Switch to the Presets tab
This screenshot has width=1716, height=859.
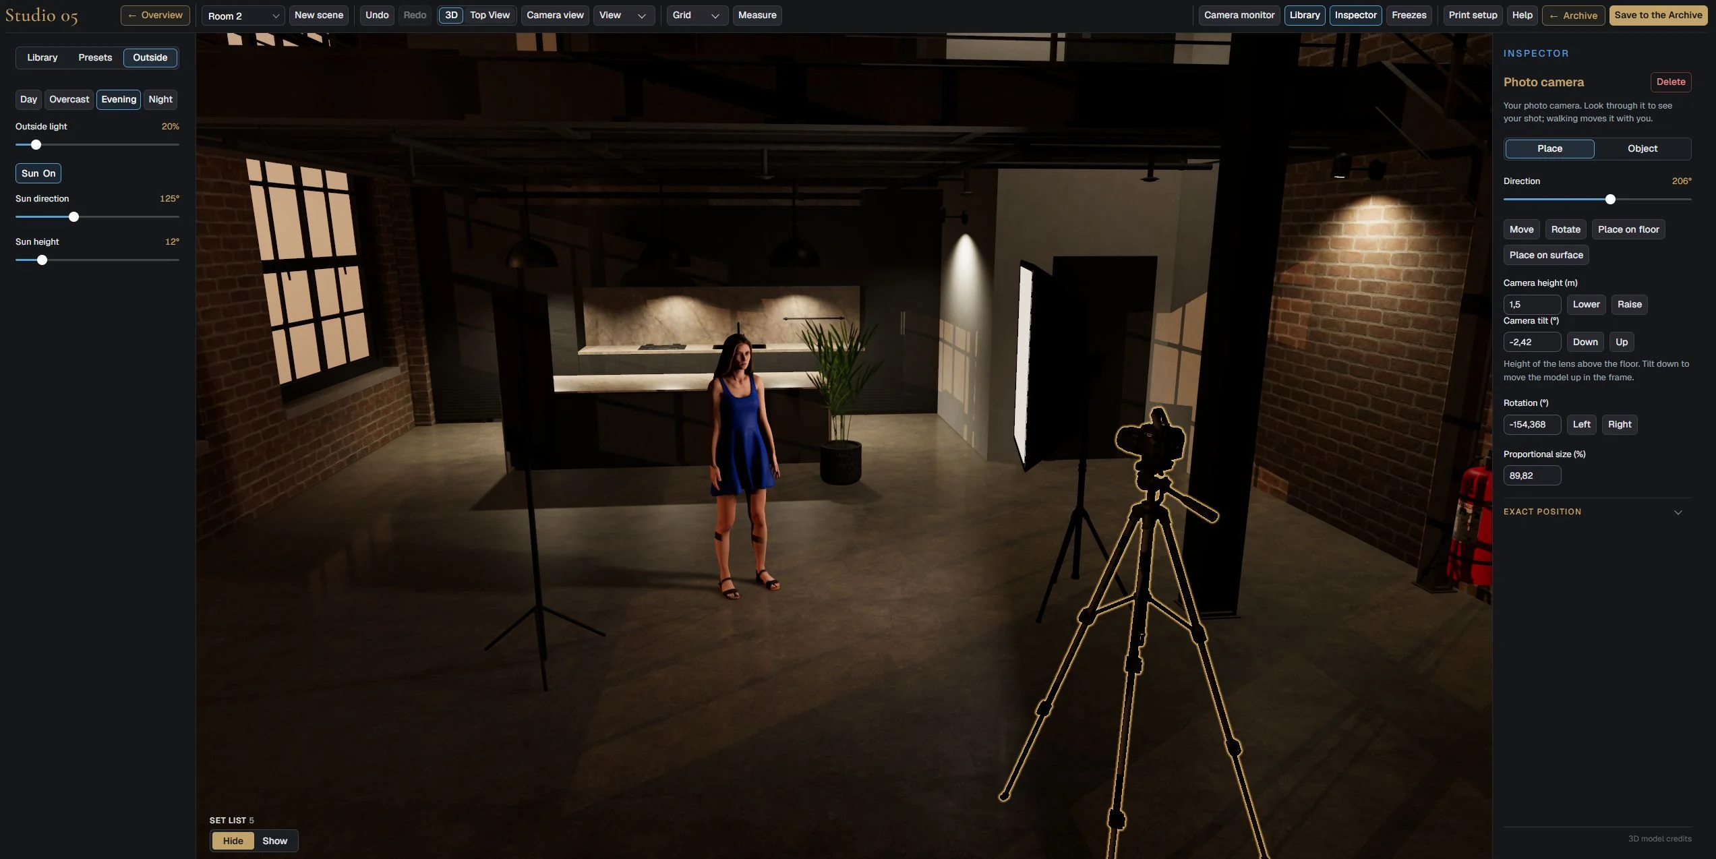[95, 58]
